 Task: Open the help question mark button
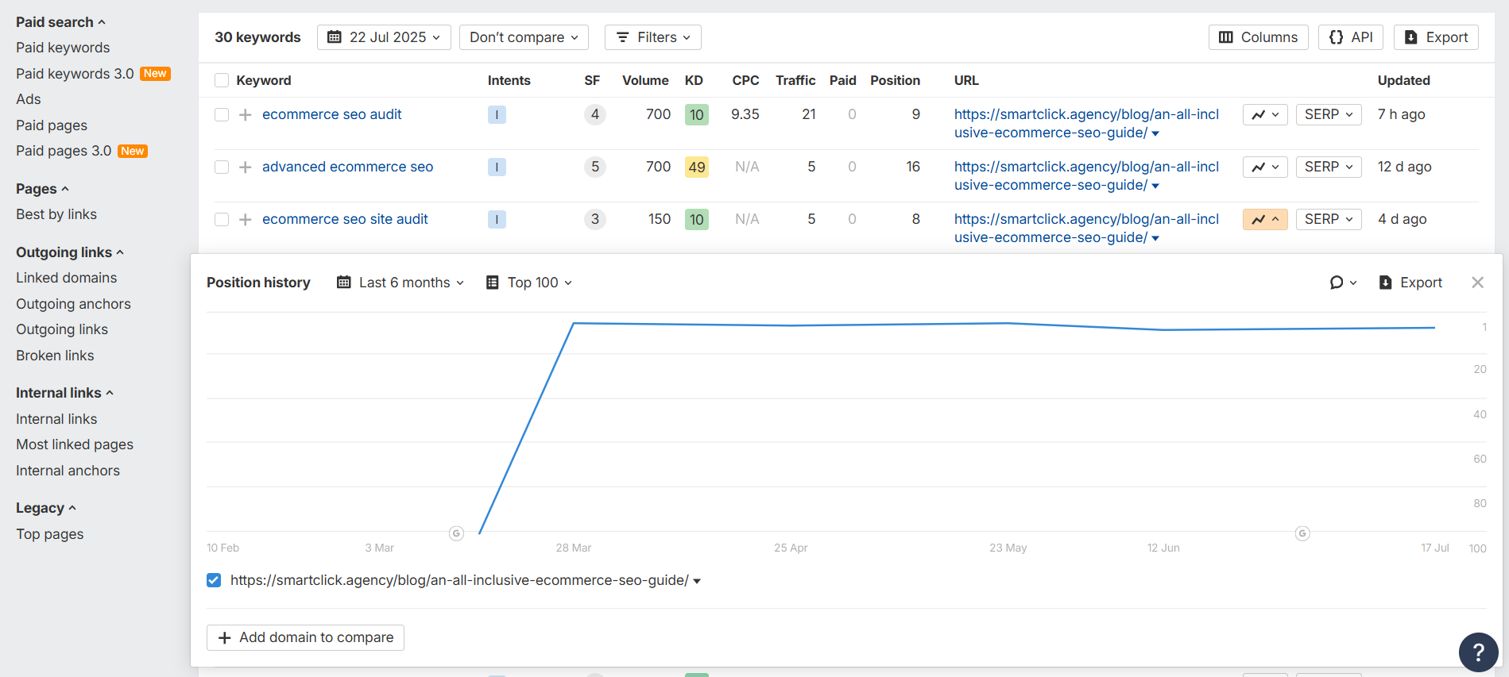[x=1478, y=652]
